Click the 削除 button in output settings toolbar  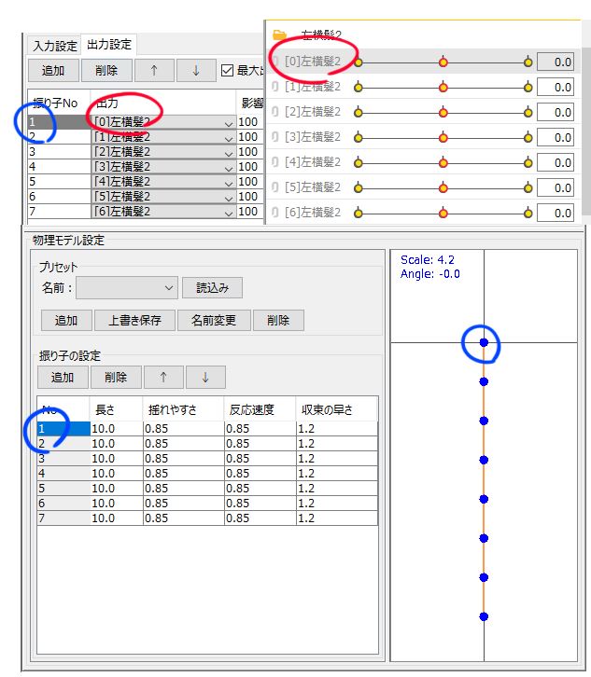[106, 70]
